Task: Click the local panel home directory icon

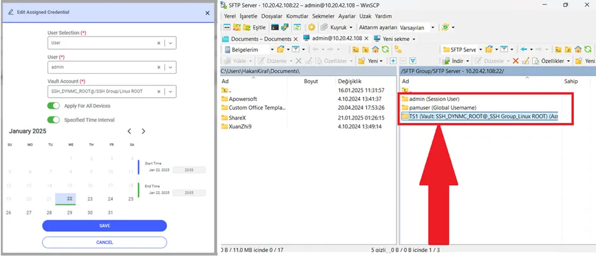Action: tap(375, 49)
